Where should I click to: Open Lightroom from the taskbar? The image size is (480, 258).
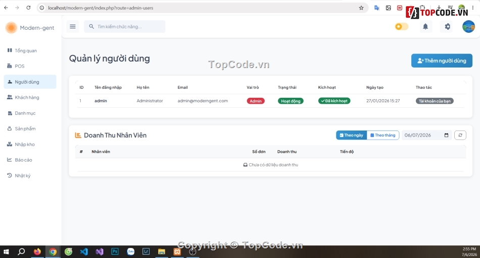coord(146,251)
